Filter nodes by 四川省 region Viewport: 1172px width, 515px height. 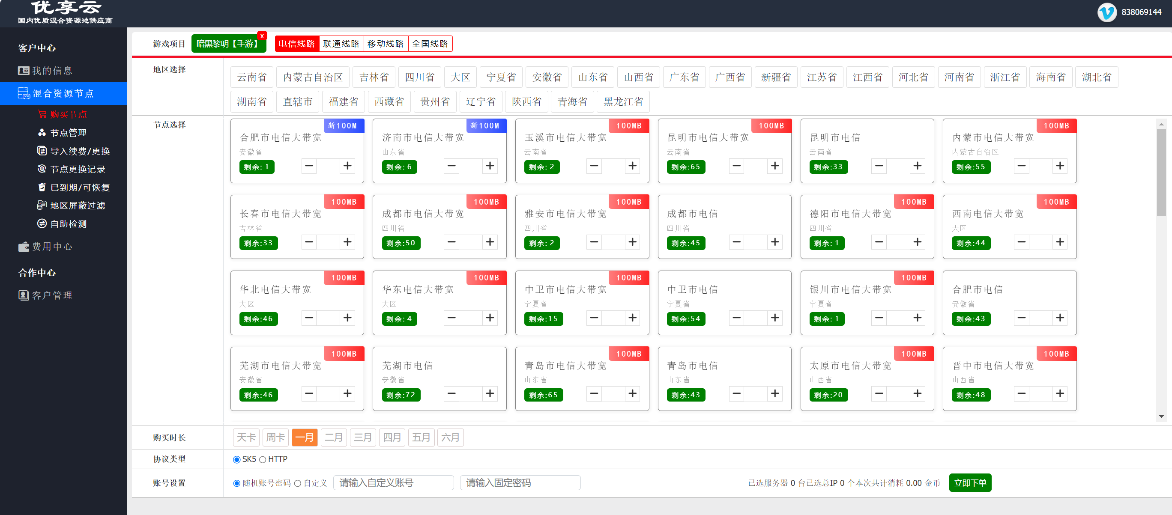tap(419, 77)
